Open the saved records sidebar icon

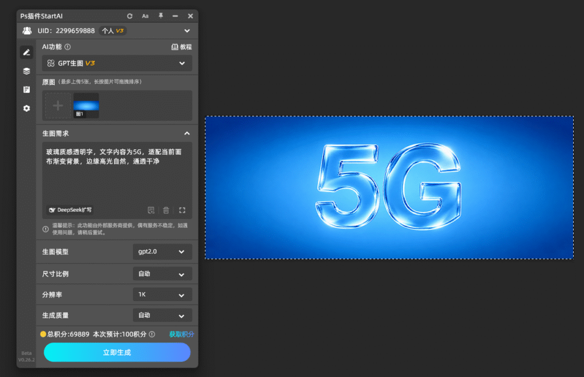[x=26, y=90]
